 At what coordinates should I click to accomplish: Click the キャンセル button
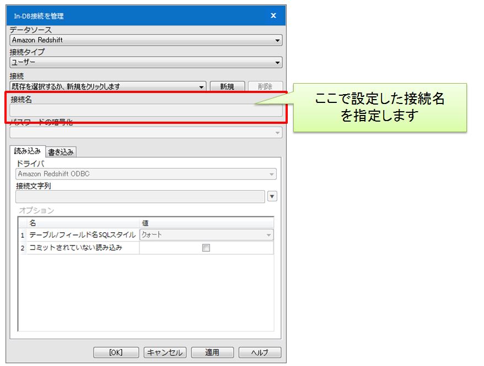tap(165, 352)
